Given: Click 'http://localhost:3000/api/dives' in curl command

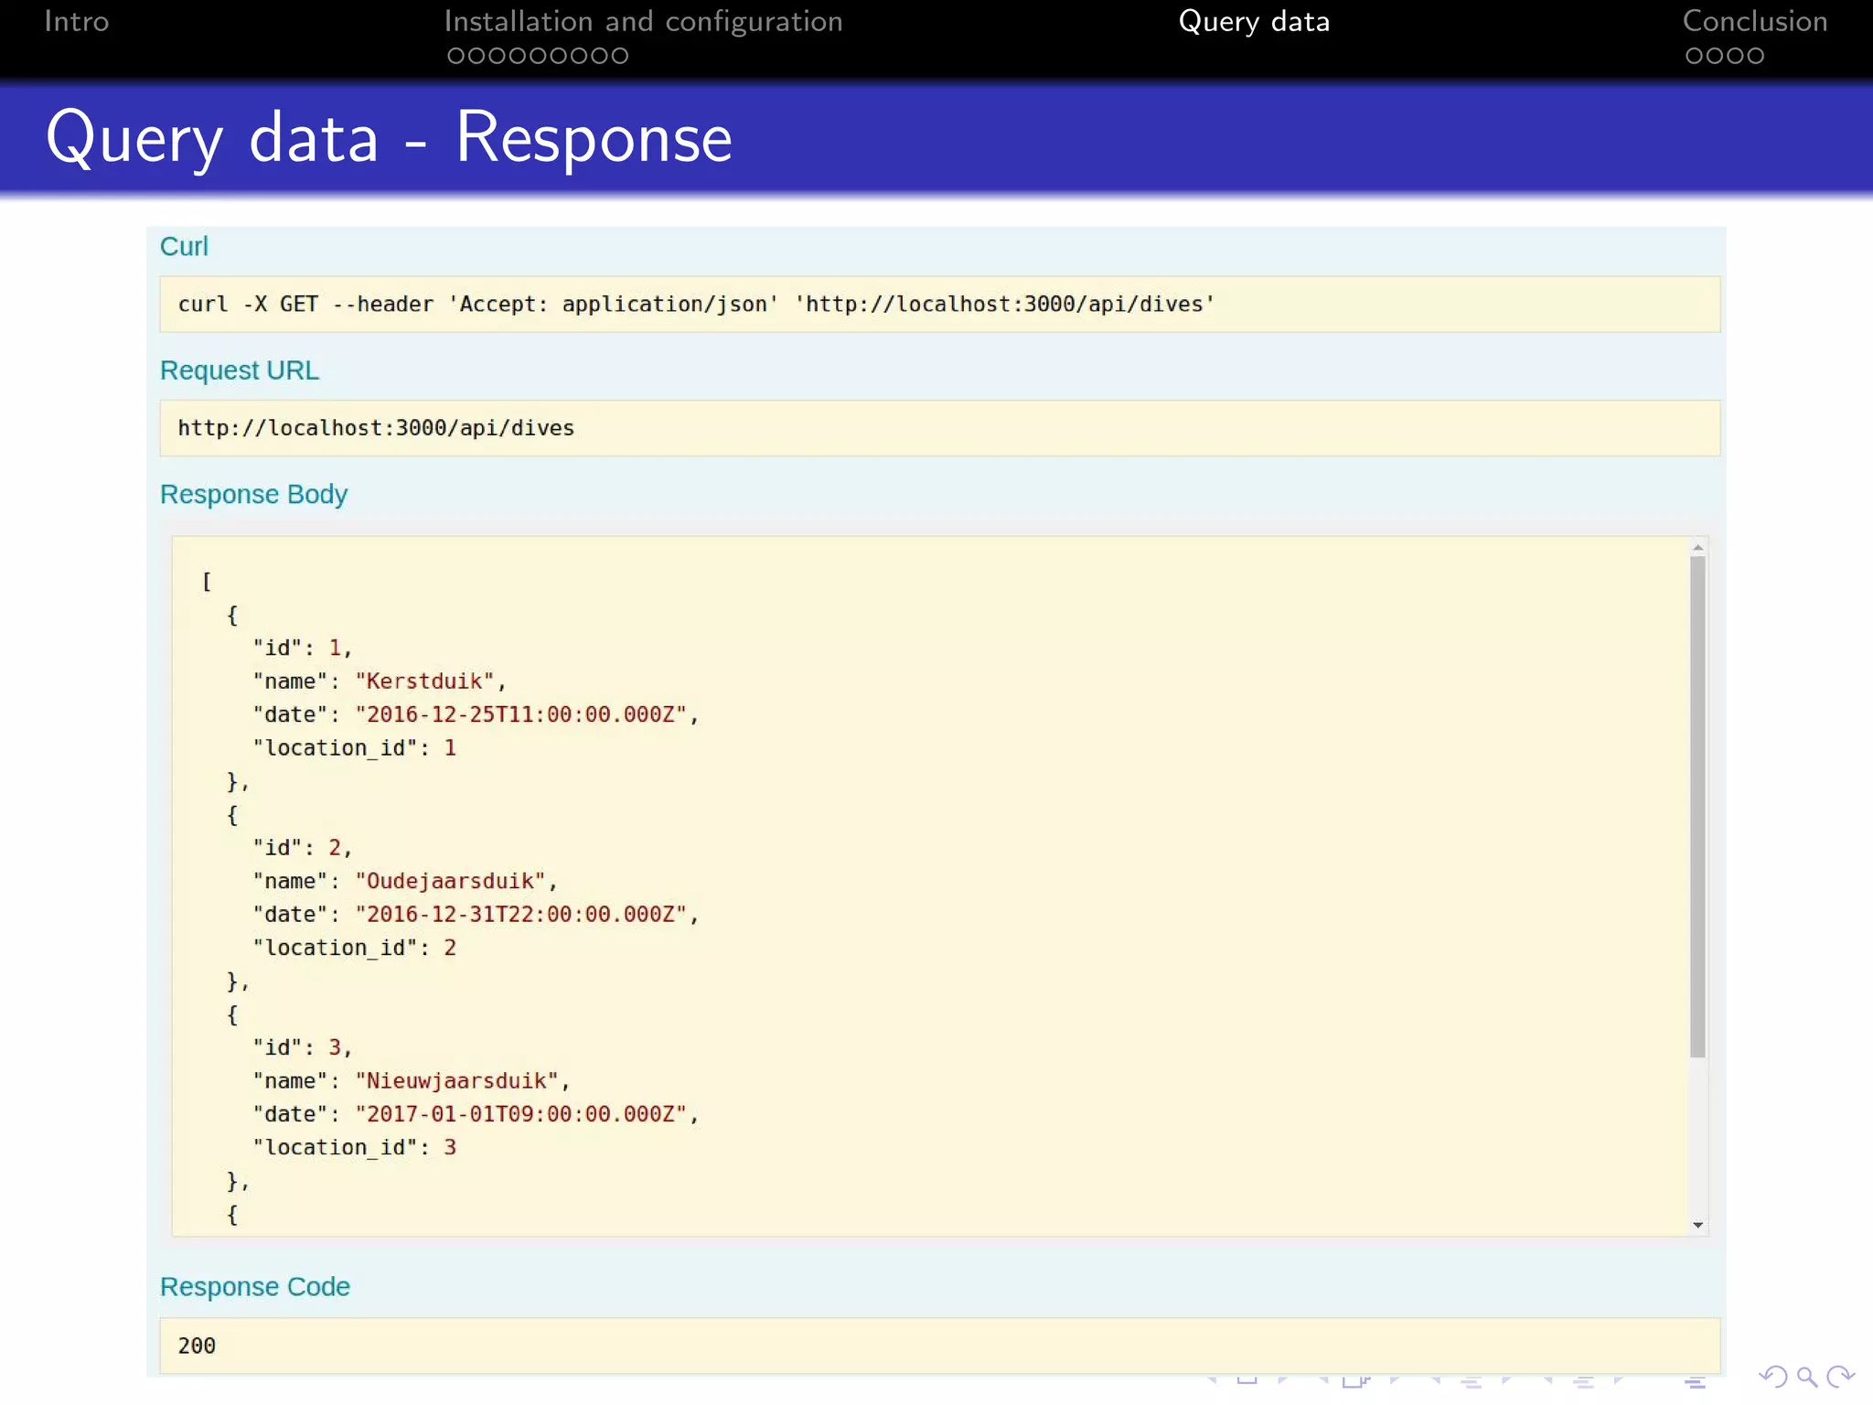Looking at the screenshot, I should coord(1004,305).
